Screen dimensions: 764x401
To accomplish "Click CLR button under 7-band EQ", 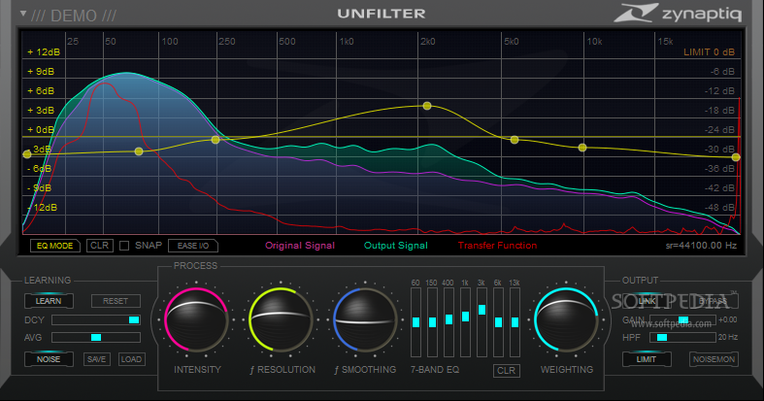I will point(506,371).
